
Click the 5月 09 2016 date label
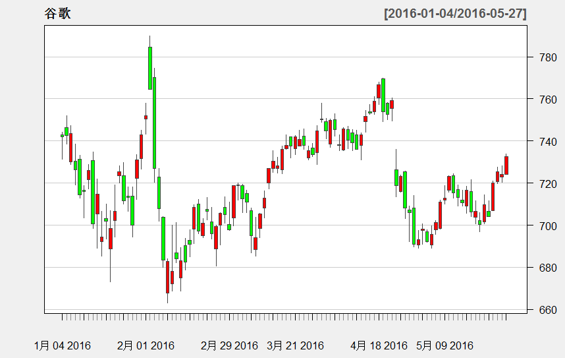(444, 345)
